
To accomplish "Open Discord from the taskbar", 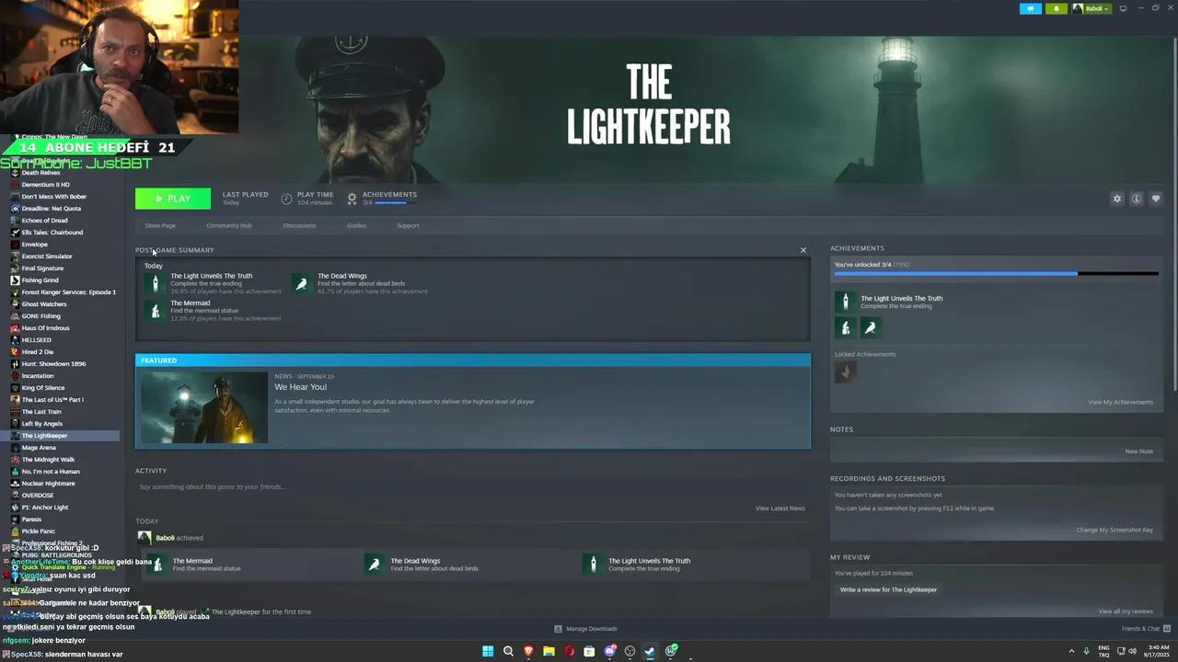I will pos(609,651).
